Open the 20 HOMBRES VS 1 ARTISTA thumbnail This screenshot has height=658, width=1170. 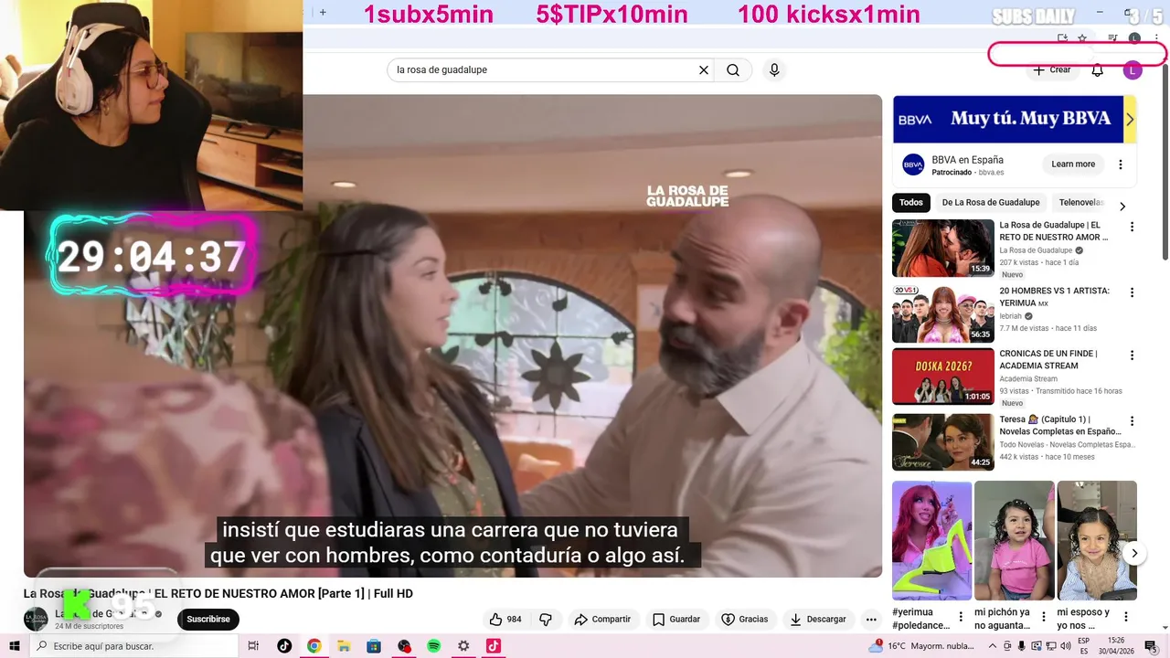(x=943, y=313)
